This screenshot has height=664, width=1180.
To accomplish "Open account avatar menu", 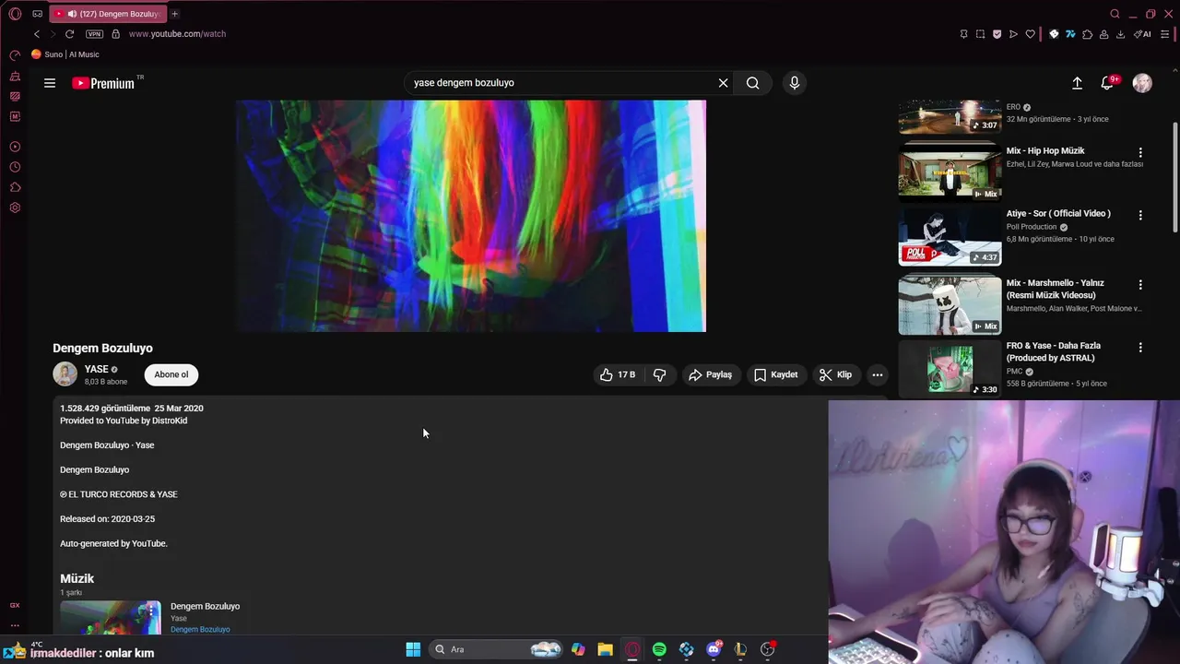I will pyautogui.click(x=1142, y=83).
